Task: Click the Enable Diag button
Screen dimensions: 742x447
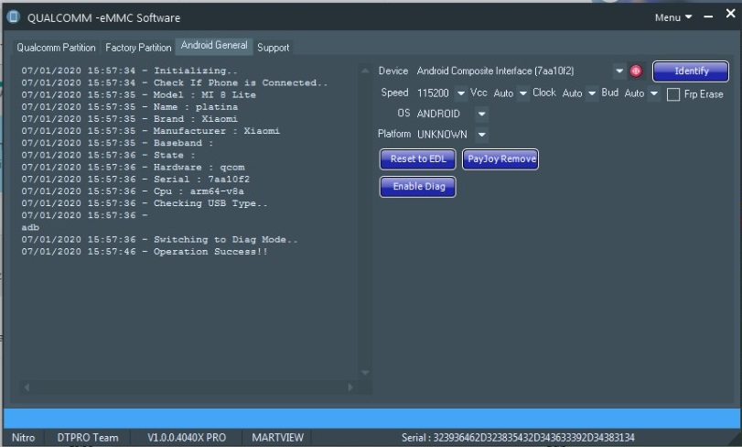Action: point(418,187)
